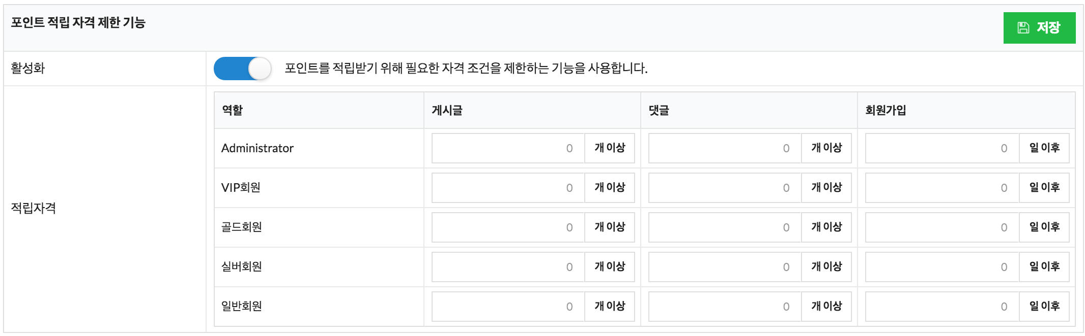
Task: Select the 일반회원 게시글 count input
Action: tap(508, 307)
